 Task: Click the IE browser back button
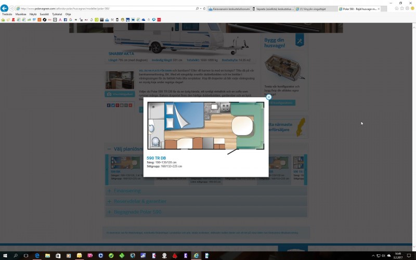click(x=5, y=9)
